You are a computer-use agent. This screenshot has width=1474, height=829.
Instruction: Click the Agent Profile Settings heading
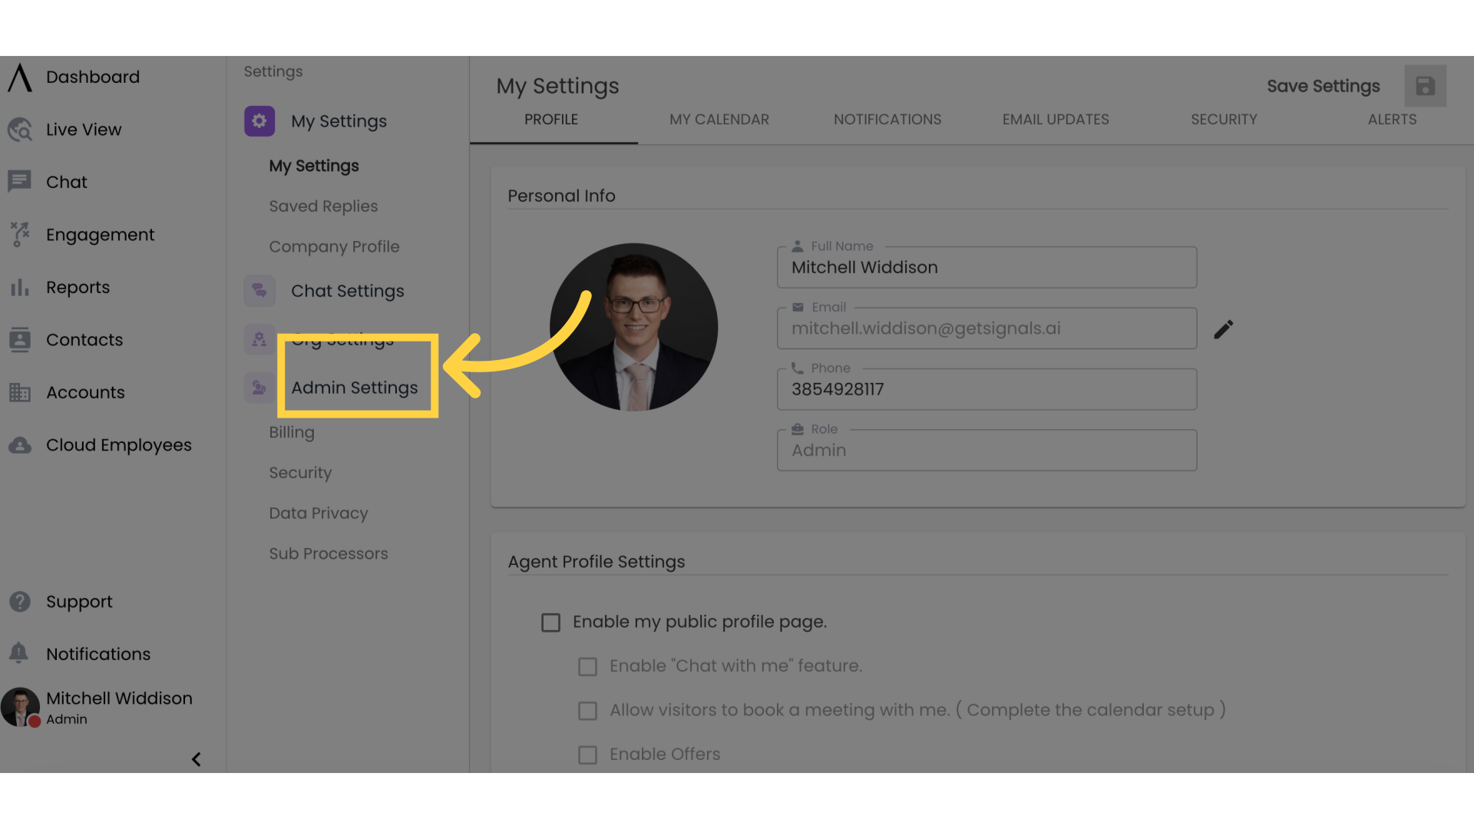click(x=597, y=562)
